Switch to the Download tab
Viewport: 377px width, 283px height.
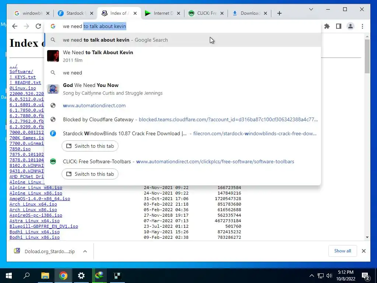(x=246, y=13)
